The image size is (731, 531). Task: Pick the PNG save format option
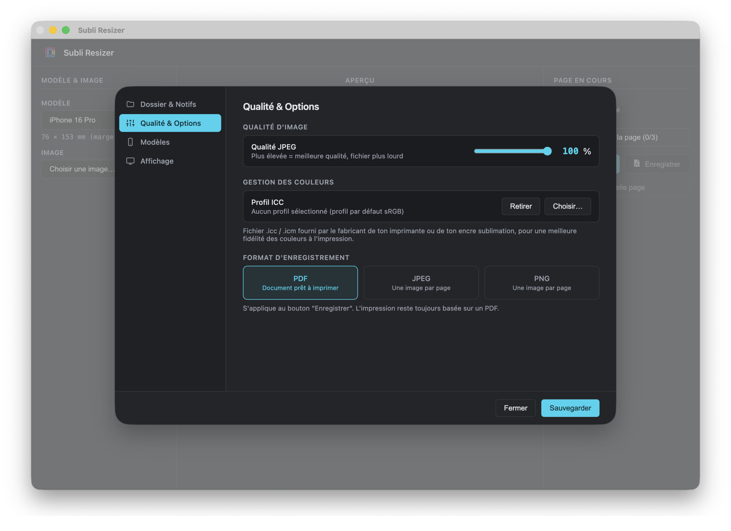pyautogui.click(x=542, y=283)
